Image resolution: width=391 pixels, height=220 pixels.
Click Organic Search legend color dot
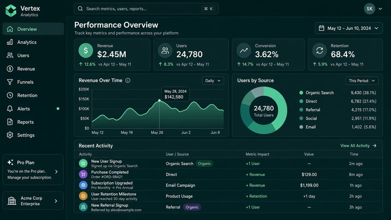[x=301, y=93]
